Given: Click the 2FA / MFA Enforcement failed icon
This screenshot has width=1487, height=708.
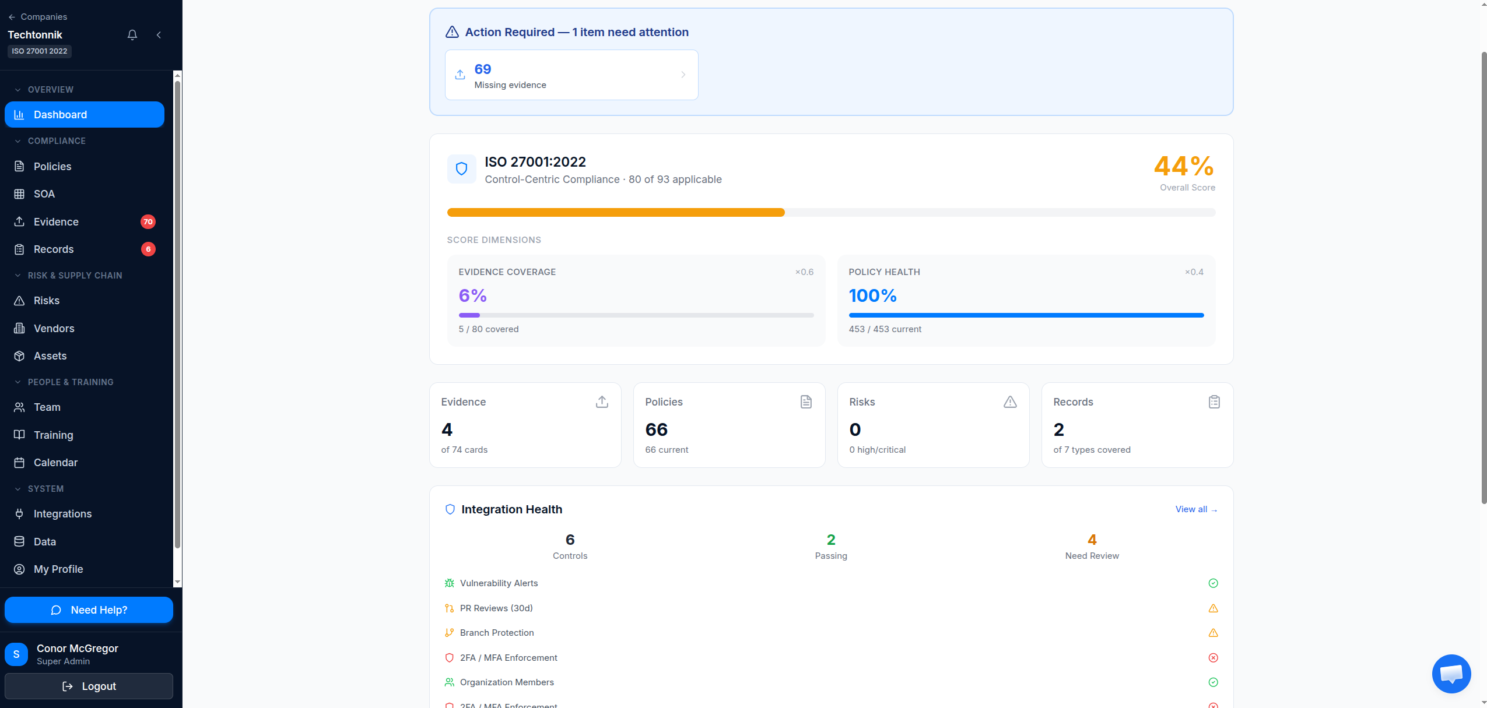Looking at the screenshot, I should [x=1213, y=658].
